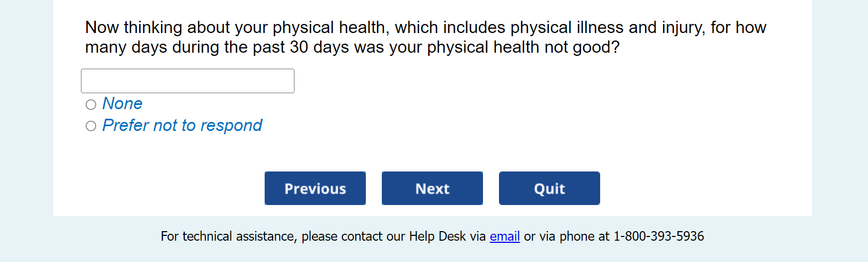Click the Prefer not to respond label text

(x=182, y=126)
